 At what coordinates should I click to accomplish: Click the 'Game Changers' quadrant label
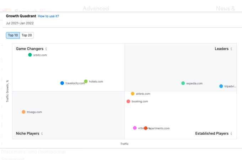pyautogui.click(x=30, y=49)
